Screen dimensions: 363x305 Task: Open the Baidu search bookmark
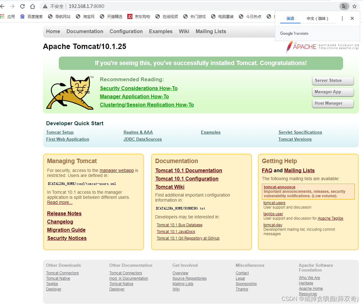pyautogui.click(x=31, y=16)
